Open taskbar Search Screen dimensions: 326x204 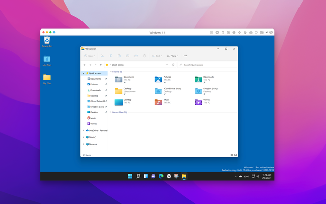[x=138, y=176]
